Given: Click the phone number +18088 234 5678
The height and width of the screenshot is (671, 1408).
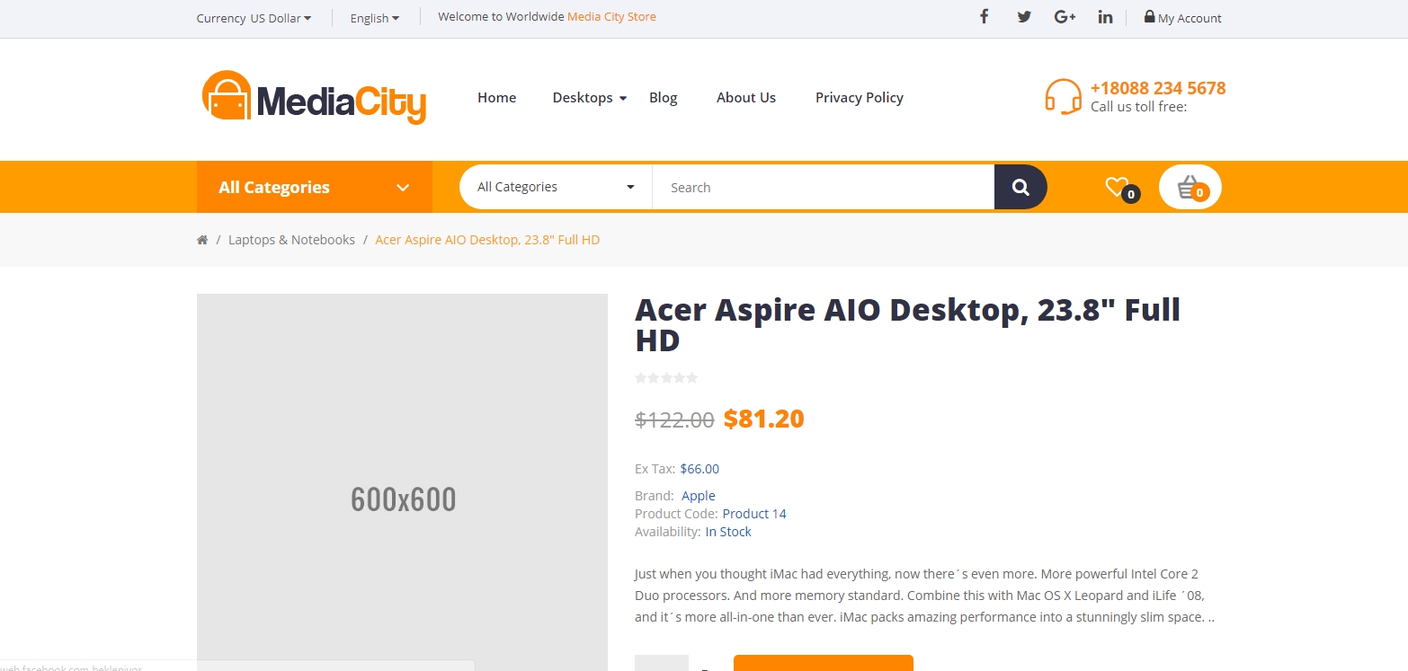Looking at the screenshot, I should [x=1158, y=88].
